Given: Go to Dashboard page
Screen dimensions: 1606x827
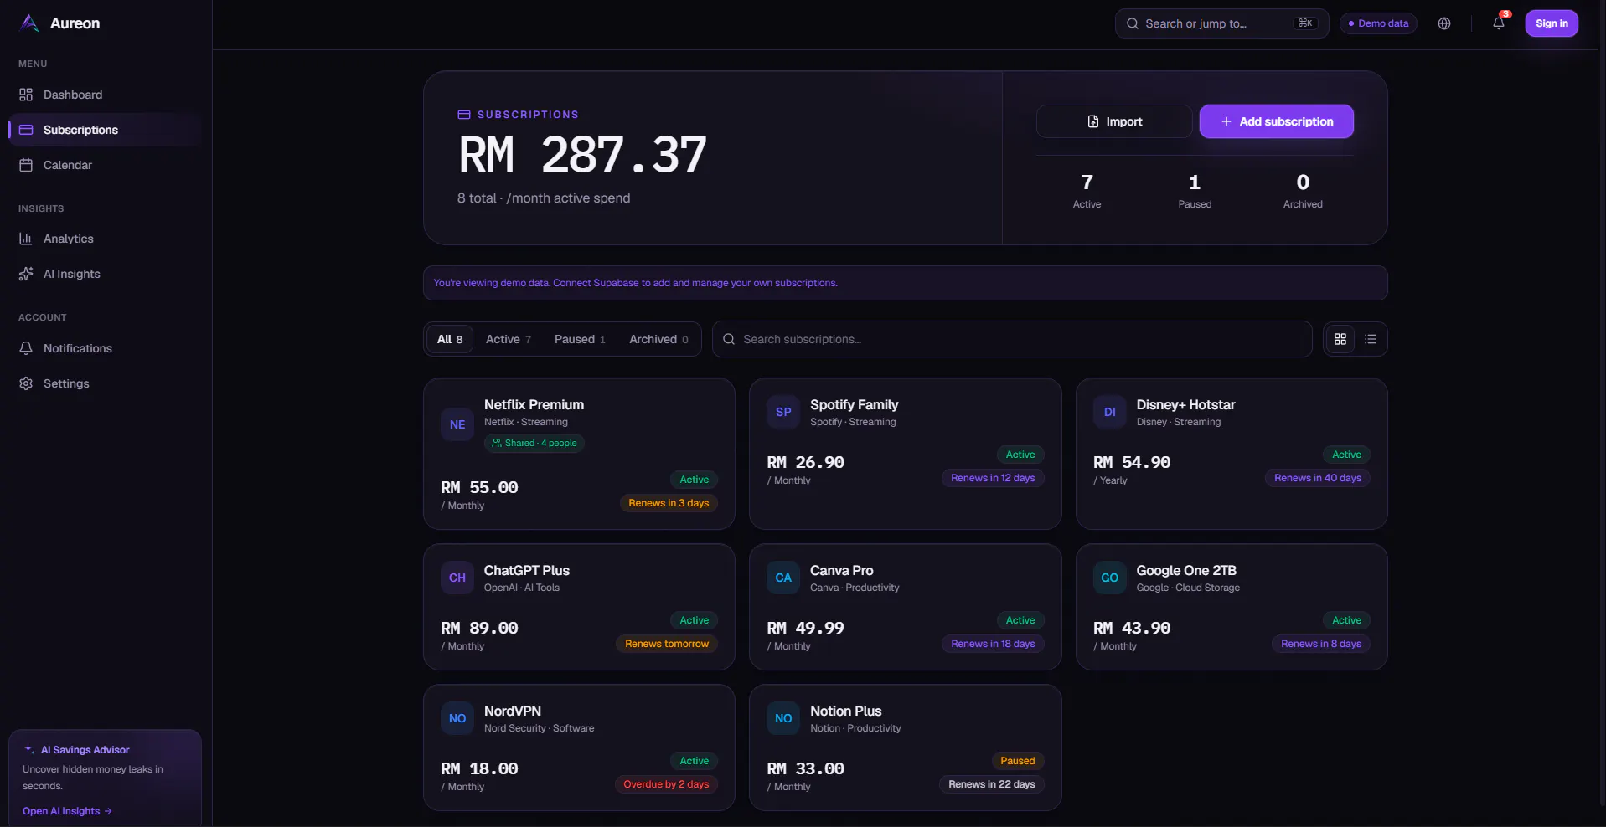Looking at the screenshot, I should tap(106, 95).
